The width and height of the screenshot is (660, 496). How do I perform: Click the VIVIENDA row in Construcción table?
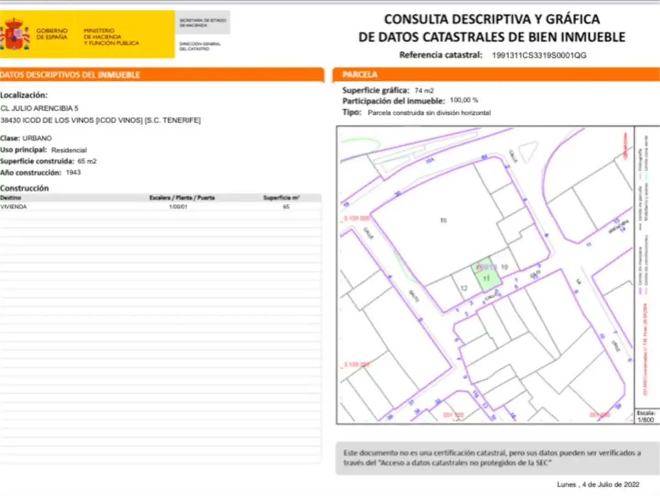(161, 207)
